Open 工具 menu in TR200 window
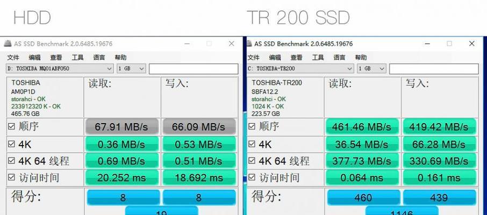 pos(318,58)
